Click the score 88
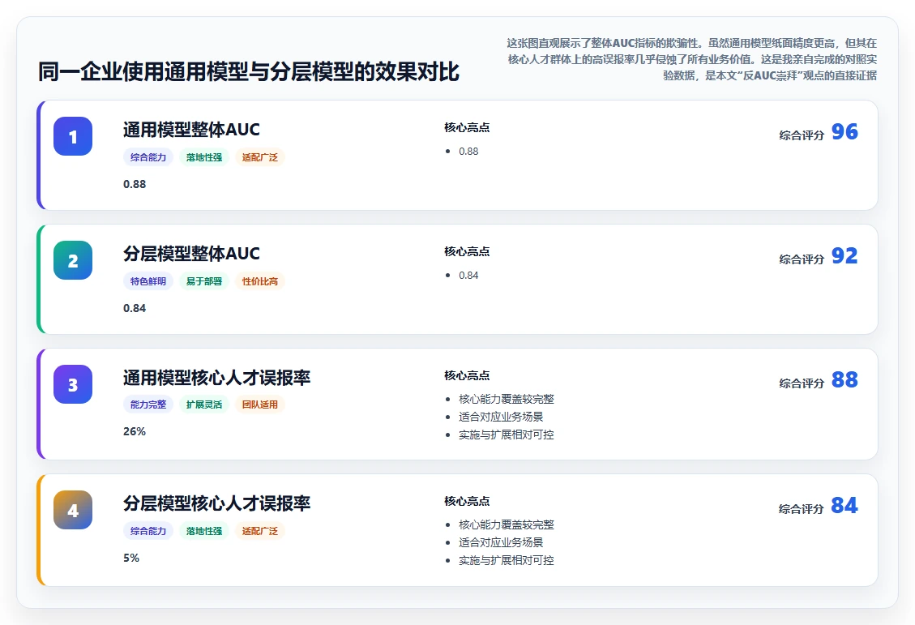The height and width of the screenshot is (625, 915). (844, 380)
